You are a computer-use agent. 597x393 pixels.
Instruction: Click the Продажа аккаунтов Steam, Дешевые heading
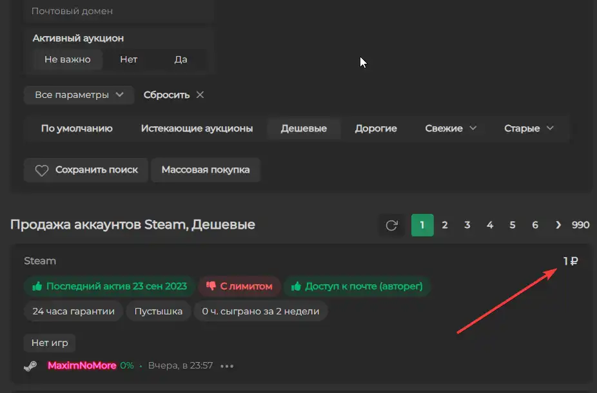(x=133, y=224)
